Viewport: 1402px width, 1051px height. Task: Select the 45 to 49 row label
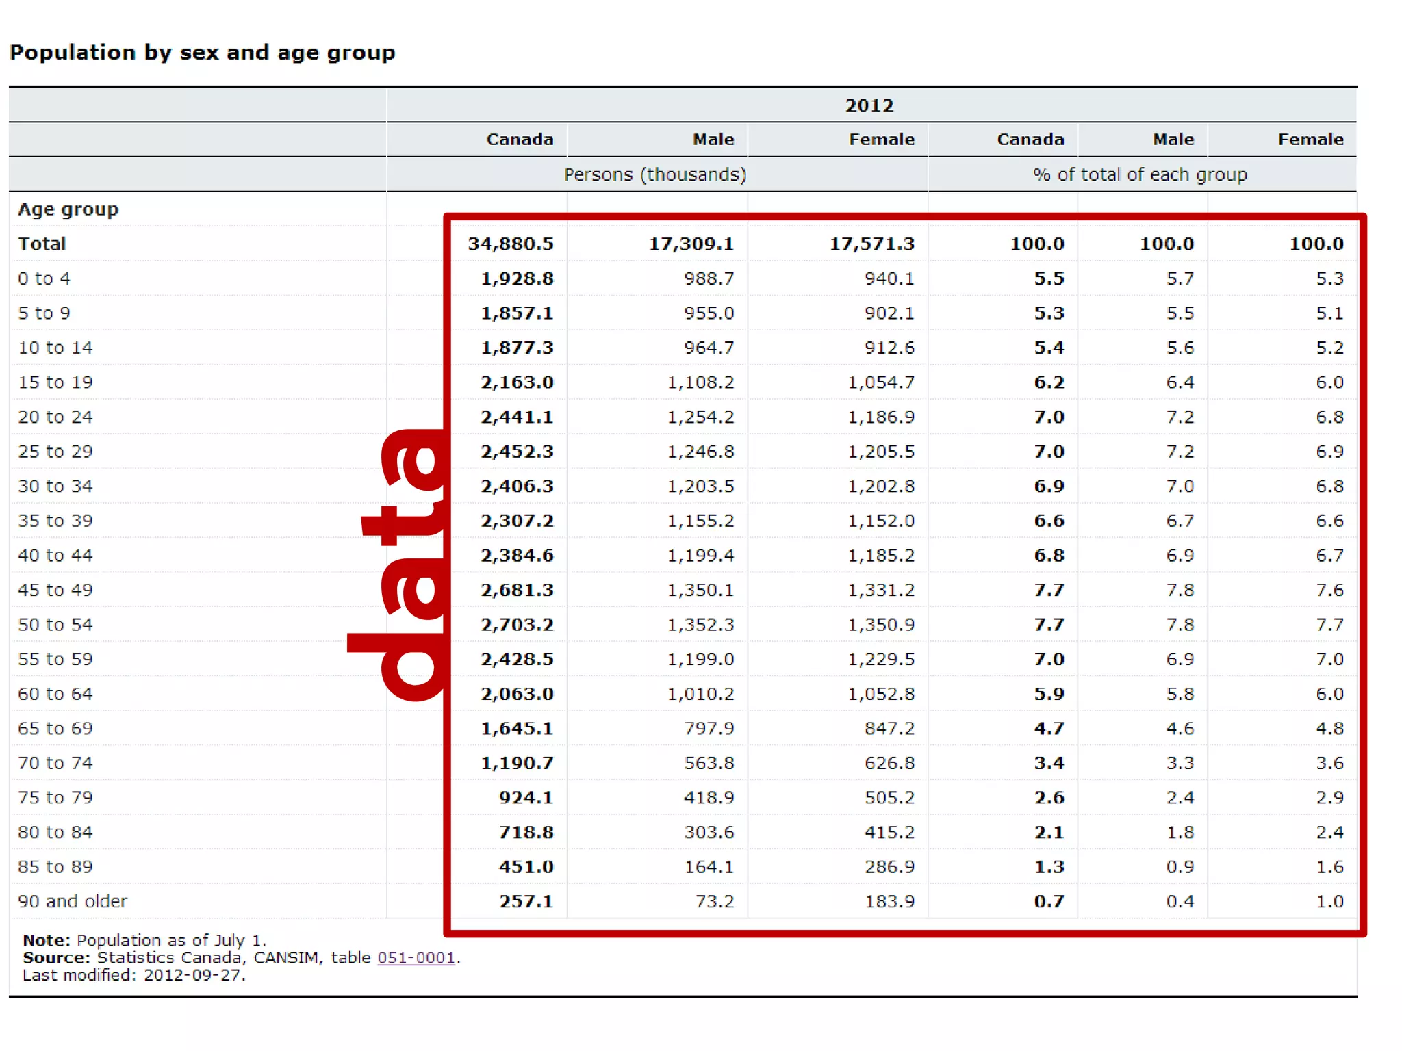[55, 590]
